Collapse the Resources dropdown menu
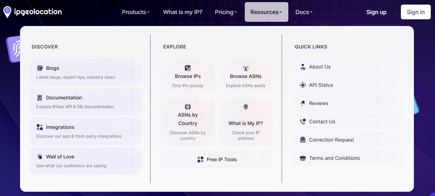The height and width of the screenshot is (196, 435). (x=266, y=12)
